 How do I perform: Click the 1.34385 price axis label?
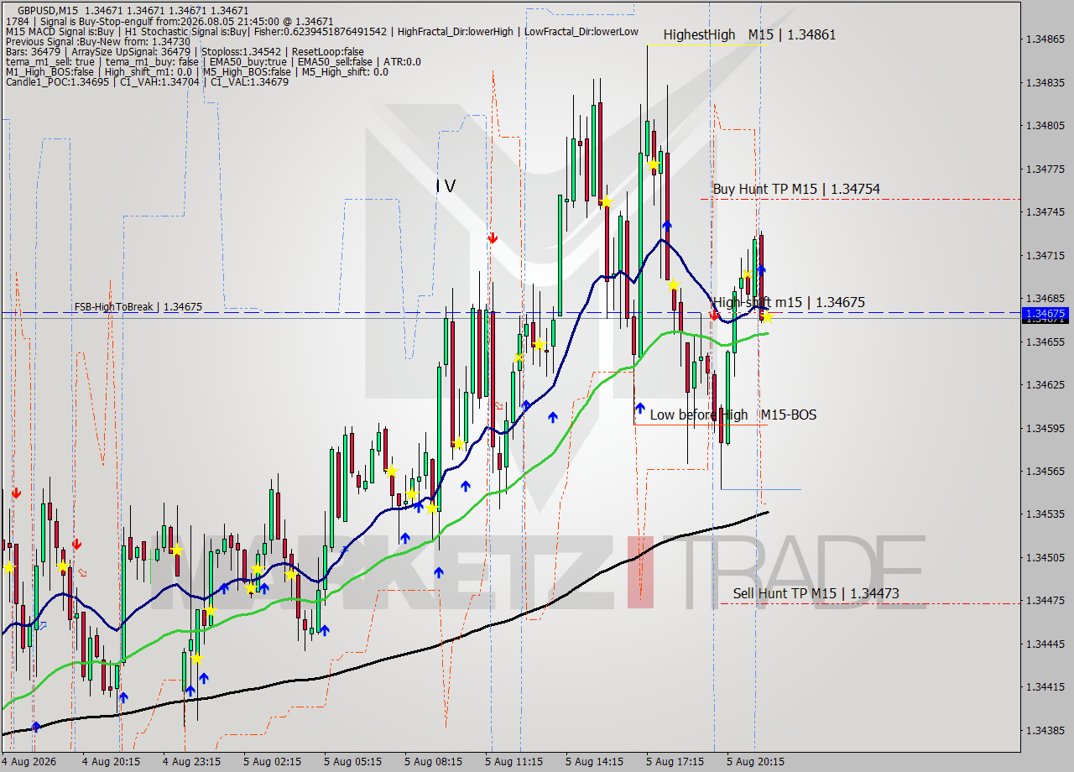tap(1045, 730)
